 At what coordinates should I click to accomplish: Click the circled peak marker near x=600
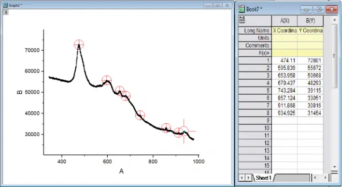tap(107, 80)
